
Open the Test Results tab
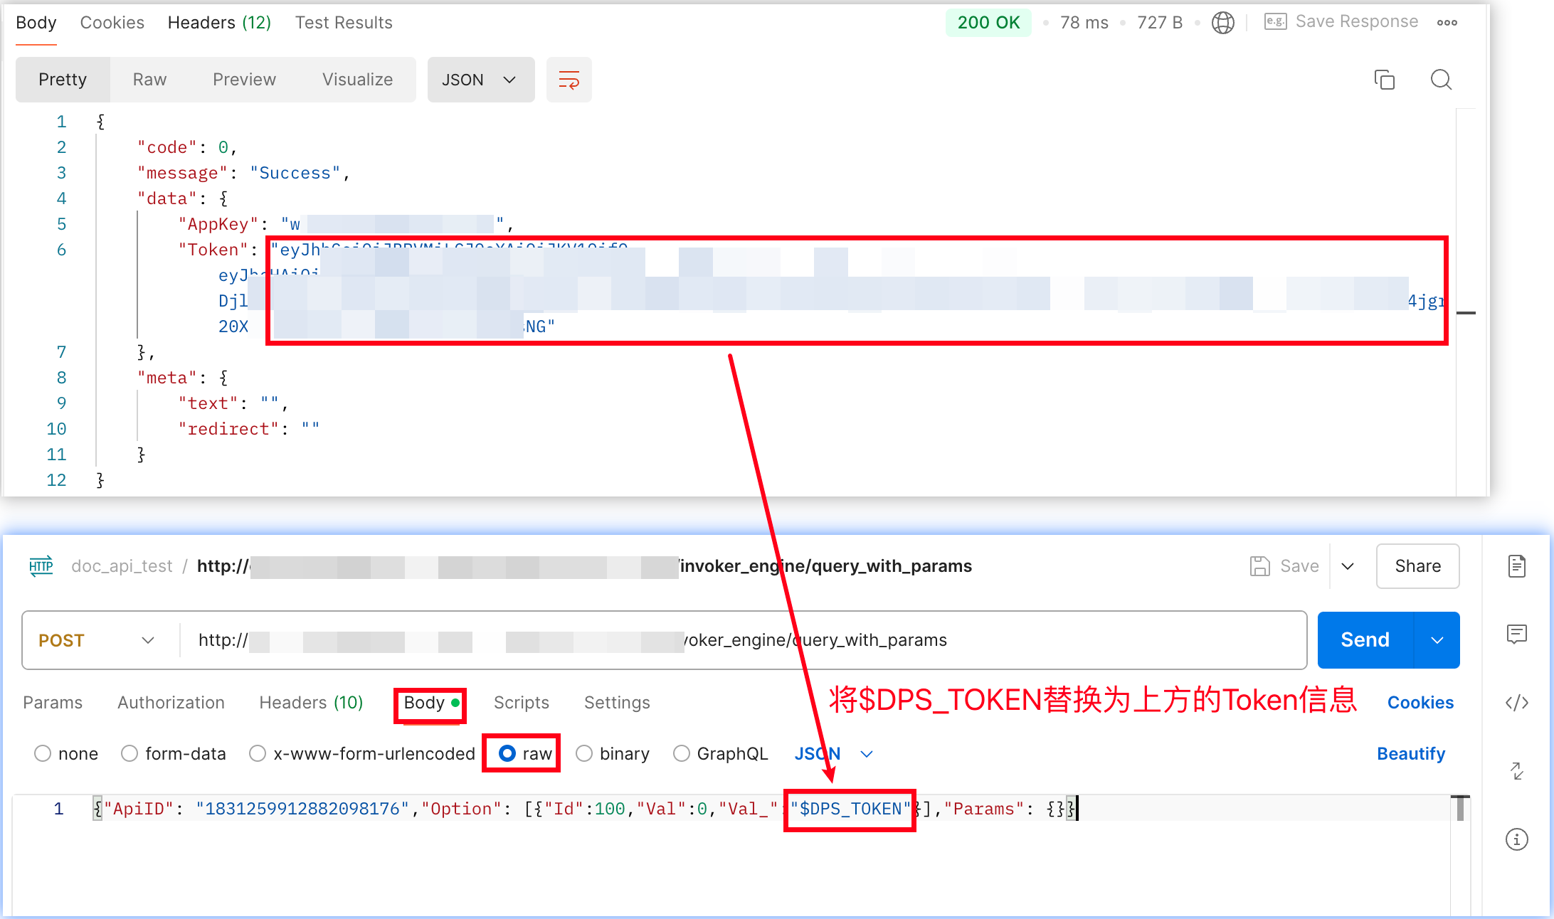click(x=344, y=23)
